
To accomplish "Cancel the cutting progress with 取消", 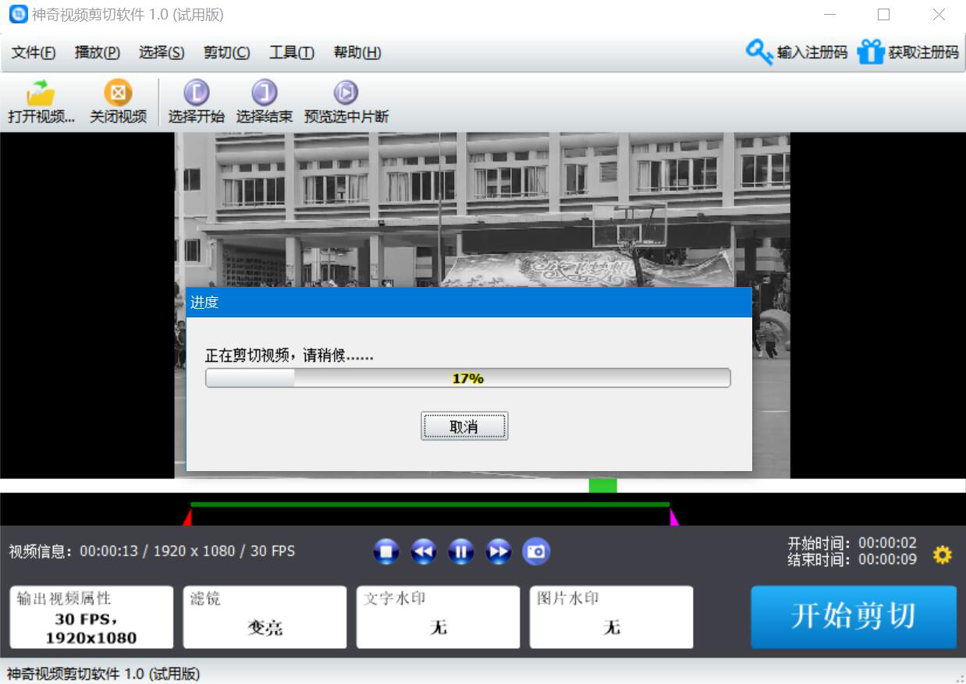I will tap(464, 426).
